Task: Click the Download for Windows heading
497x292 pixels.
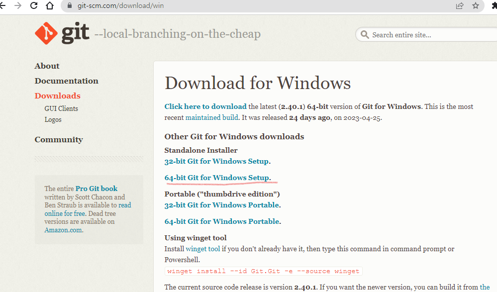Action: click(258, 83)
